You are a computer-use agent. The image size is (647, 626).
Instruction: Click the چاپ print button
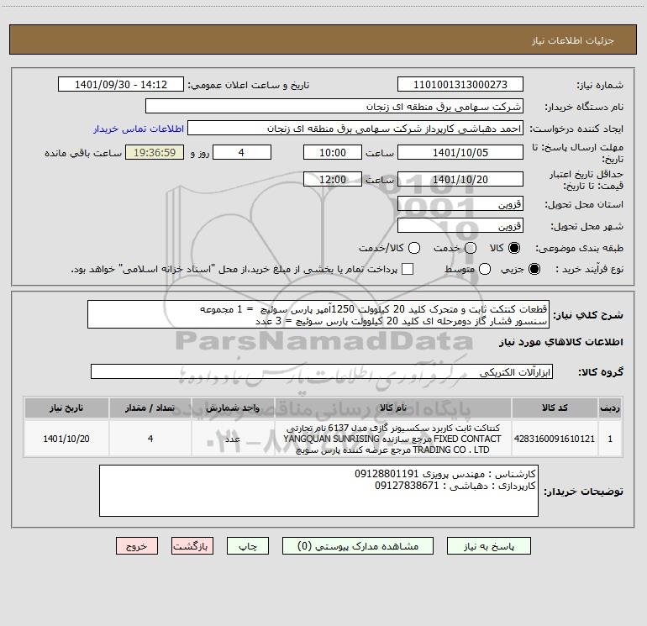(248, 546)
